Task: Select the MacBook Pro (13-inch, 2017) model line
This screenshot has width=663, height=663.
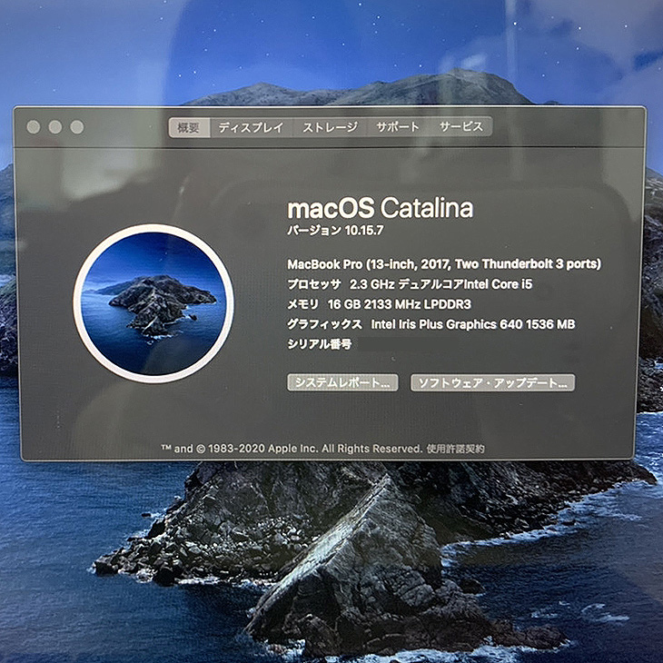Action: (x=444, y=264)
